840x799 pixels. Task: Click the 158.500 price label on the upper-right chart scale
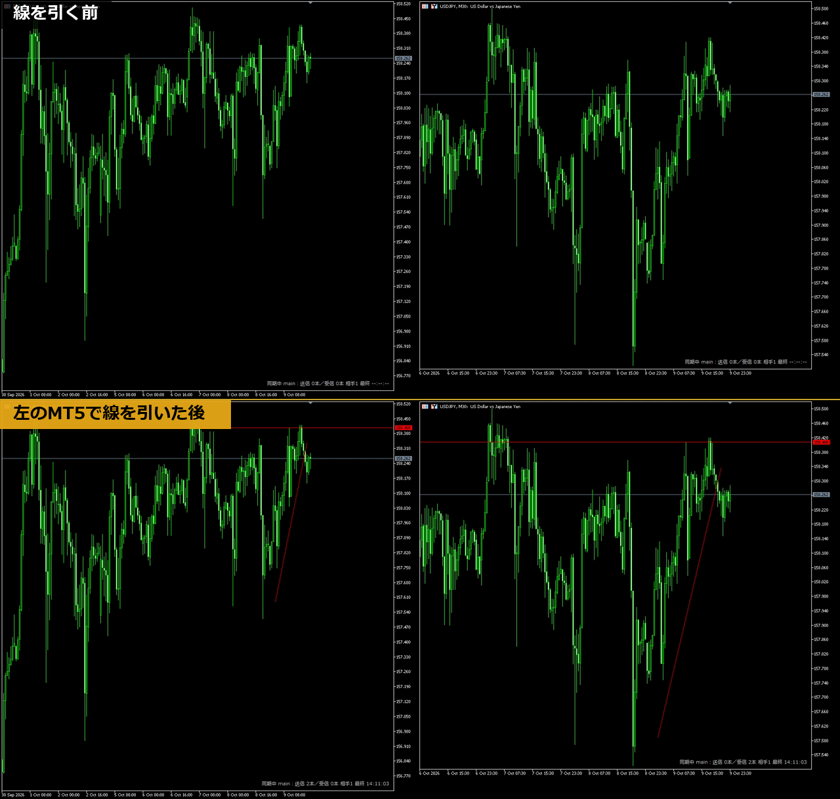click(821, 9)
